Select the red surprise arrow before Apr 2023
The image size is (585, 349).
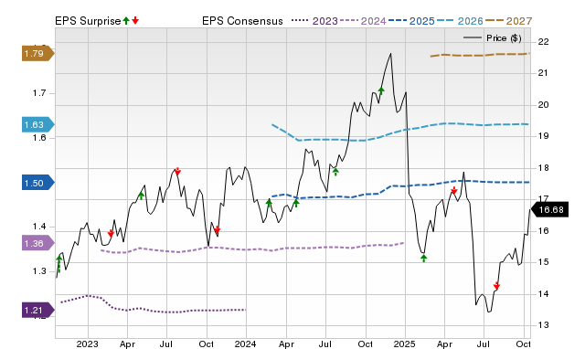click(111, 233)
